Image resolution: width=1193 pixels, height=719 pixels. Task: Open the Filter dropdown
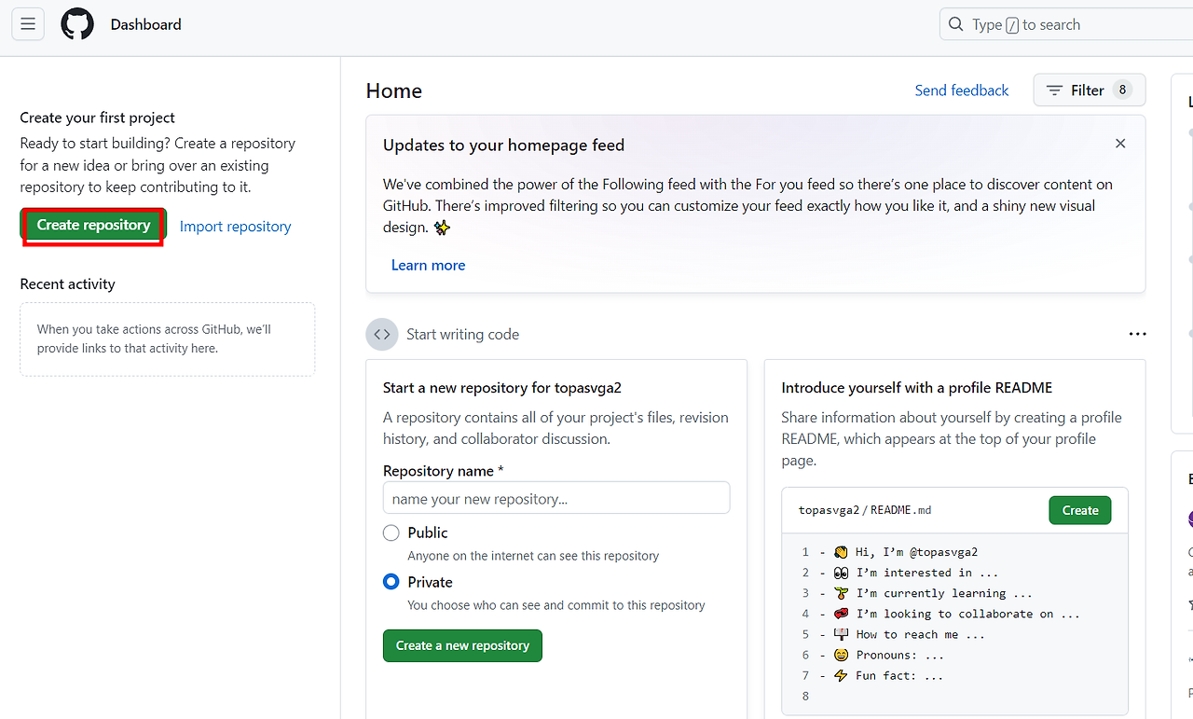[x=1087, y=90]
